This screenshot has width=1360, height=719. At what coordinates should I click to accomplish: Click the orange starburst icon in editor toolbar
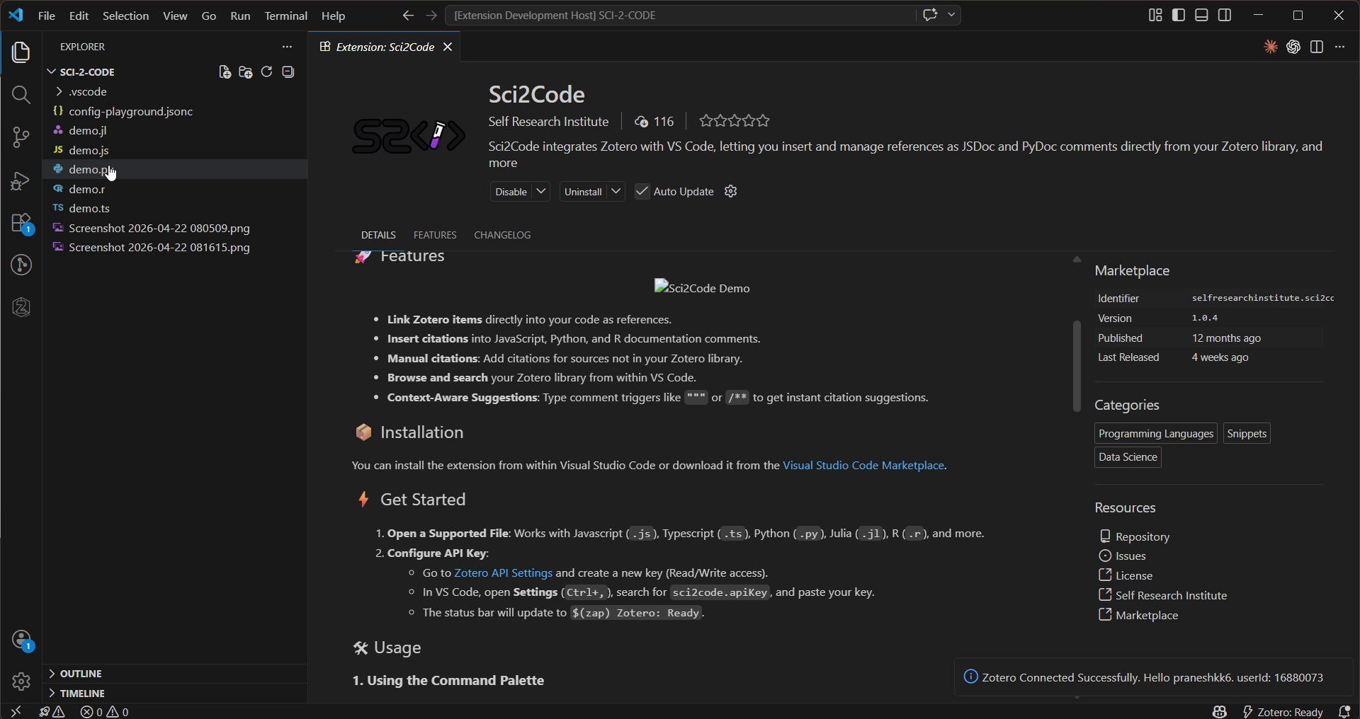(x=1271, y=47)
